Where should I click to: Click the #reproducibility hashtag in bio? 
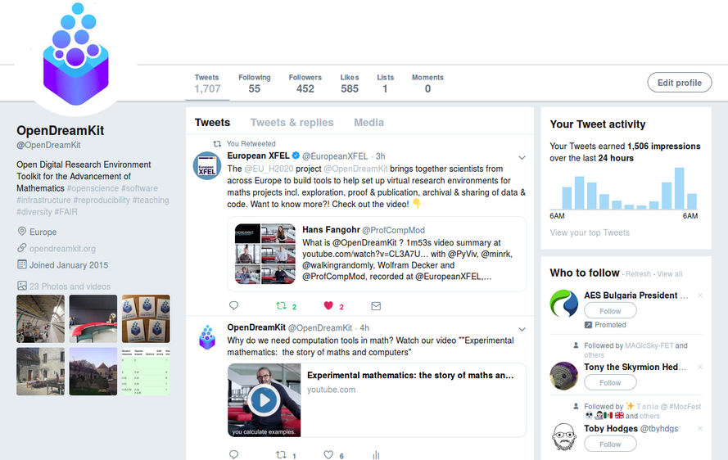[x=102, y=200]
